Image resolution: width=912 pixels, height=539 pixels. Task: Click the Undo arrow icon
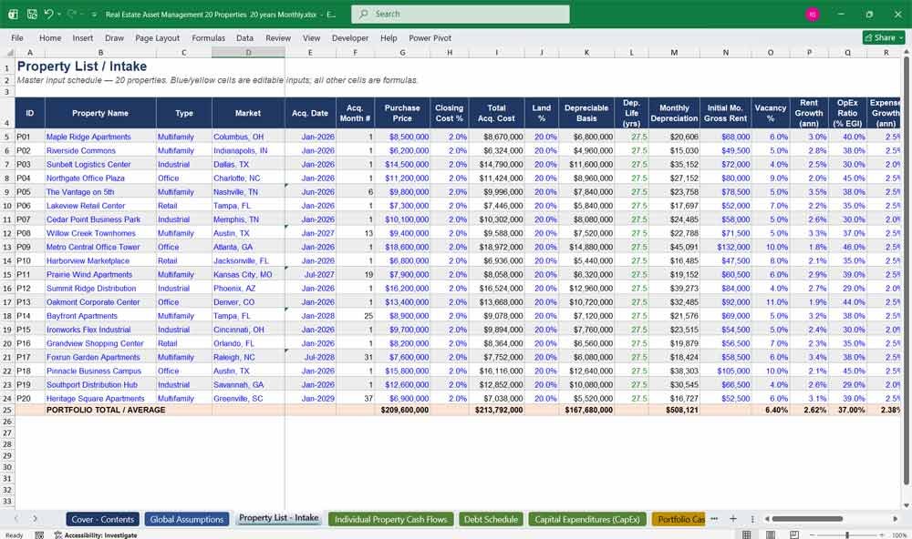coord(49,14)
